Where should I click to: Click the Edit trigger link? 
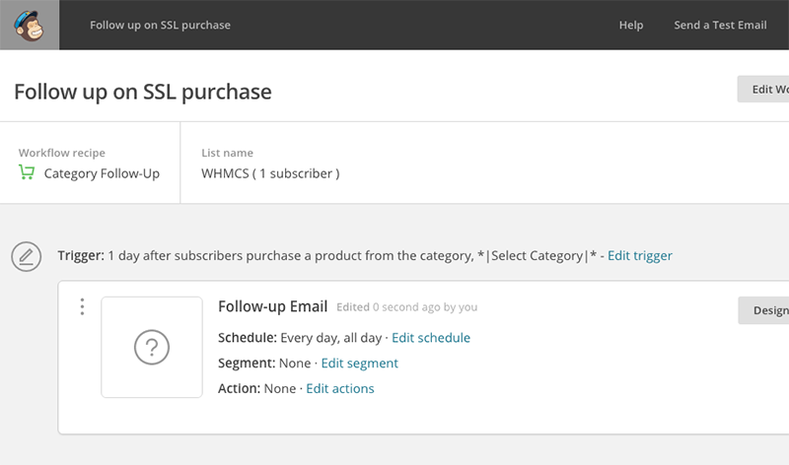(x=639, y=256)
